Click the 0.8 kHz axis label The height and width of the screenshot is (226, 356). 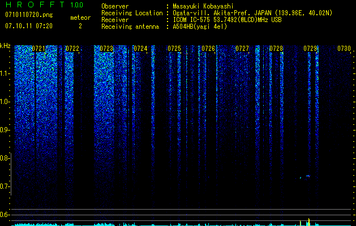[x=5, y=158]
